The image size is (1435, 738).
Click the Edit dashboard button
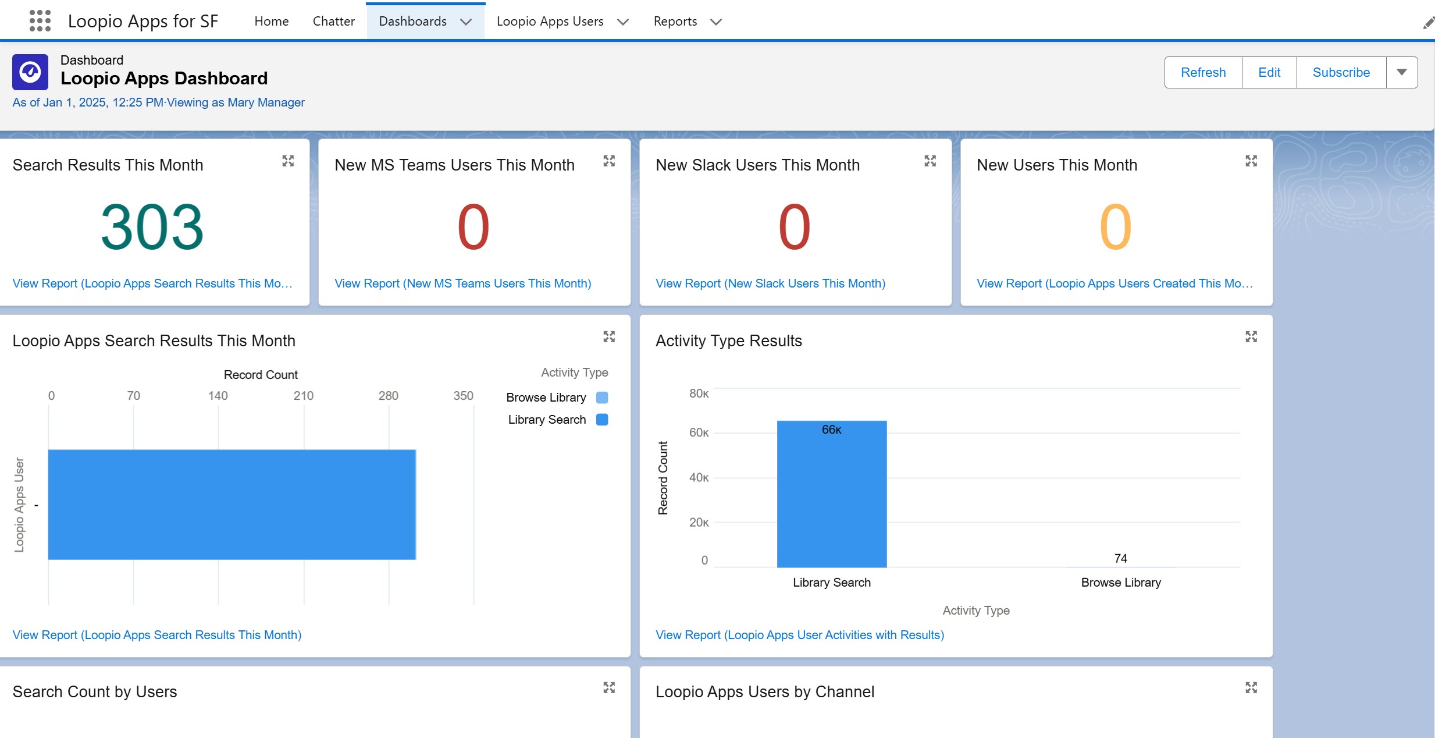tap(1269, 72)
